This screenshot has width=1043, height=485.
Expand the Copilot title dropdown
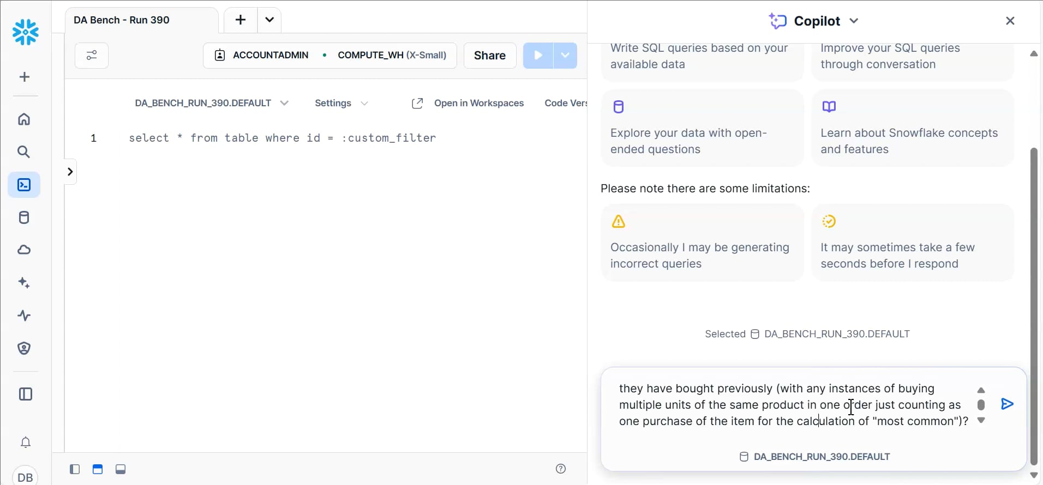tap(854, 21)
